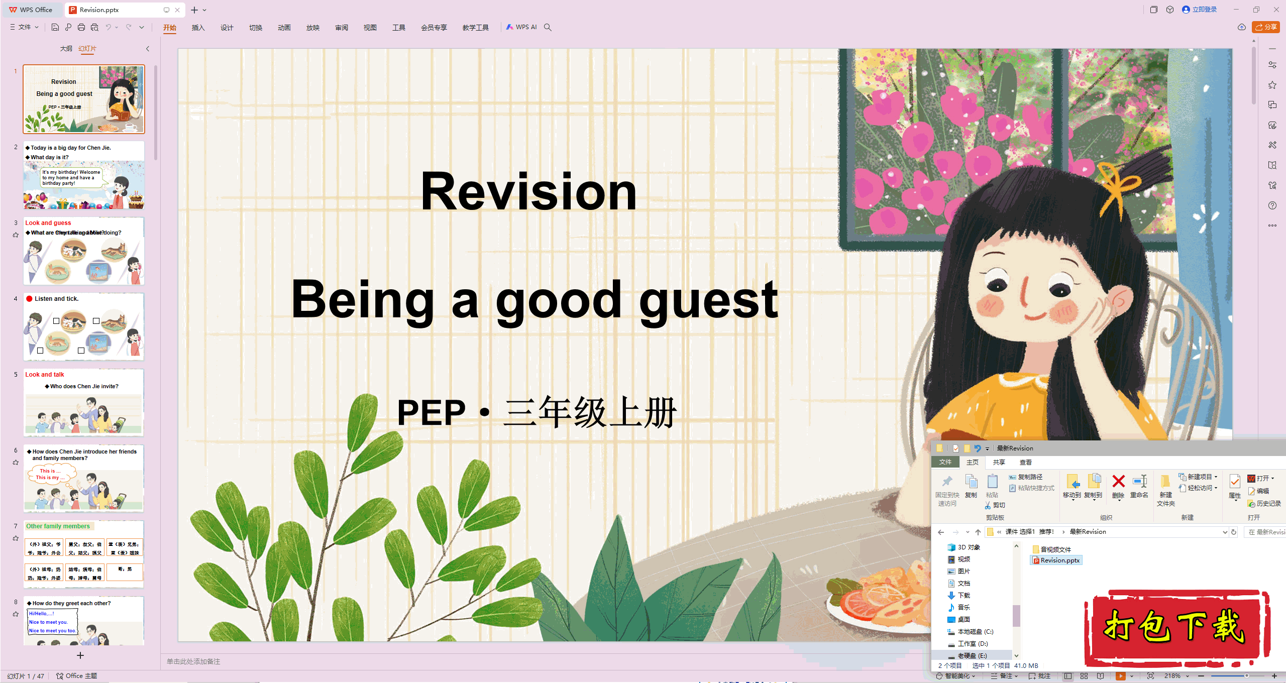Select slide 5 Look and talk thumbnail

pos(84,403)
